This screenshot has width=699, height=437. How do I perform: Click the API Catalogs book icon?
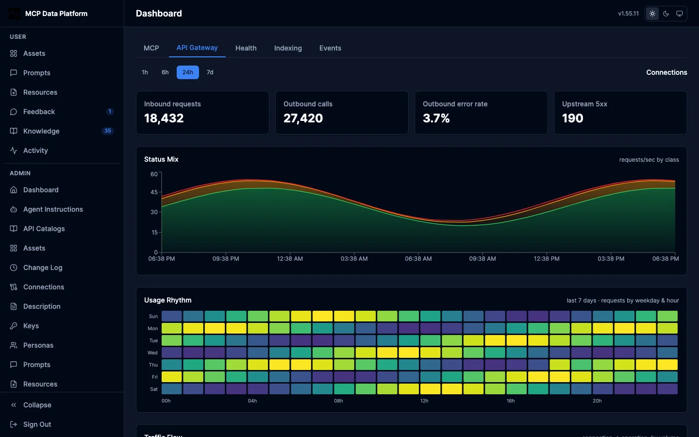click(14, 229)
